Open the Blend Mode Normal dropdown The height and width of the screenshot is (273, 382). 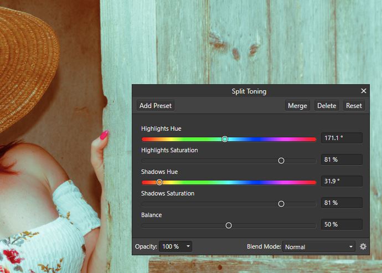click(319, 246)
